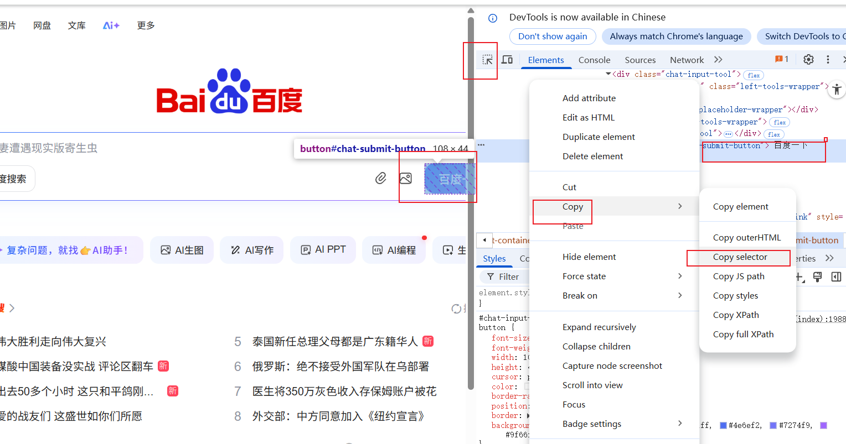Expand more style pane tabs chevron

[829, 258]
